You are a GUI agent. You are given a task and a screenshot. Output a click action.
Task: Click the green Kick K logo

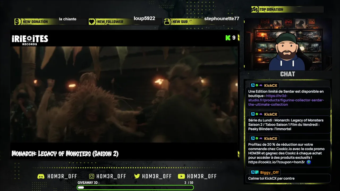click(x=228, y=38)
